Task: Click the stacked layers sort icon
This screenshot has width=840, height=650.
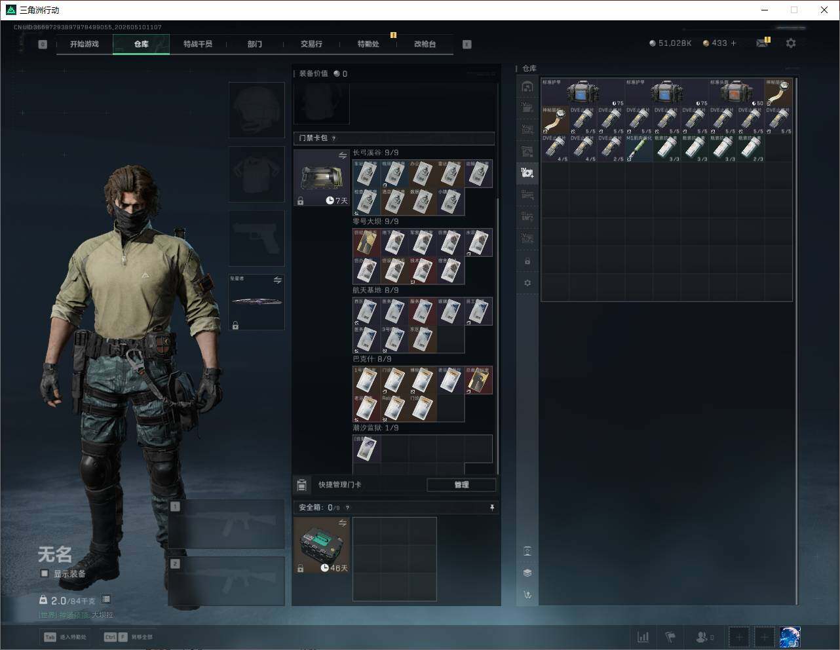Action: 527,573
